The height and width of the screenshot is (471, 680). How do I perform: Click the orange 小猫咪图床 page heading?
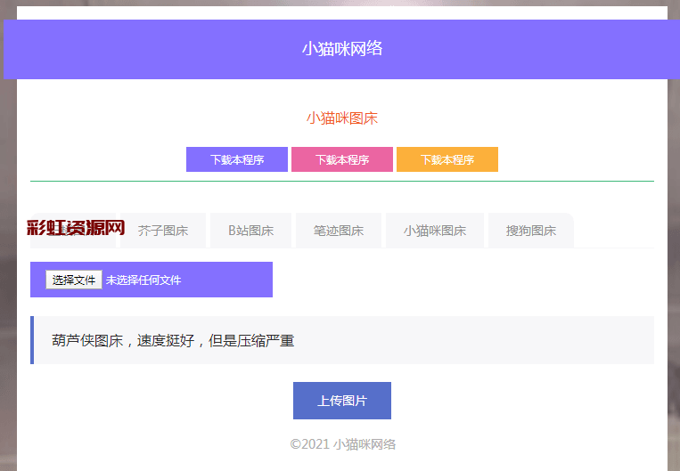point(342,118)
